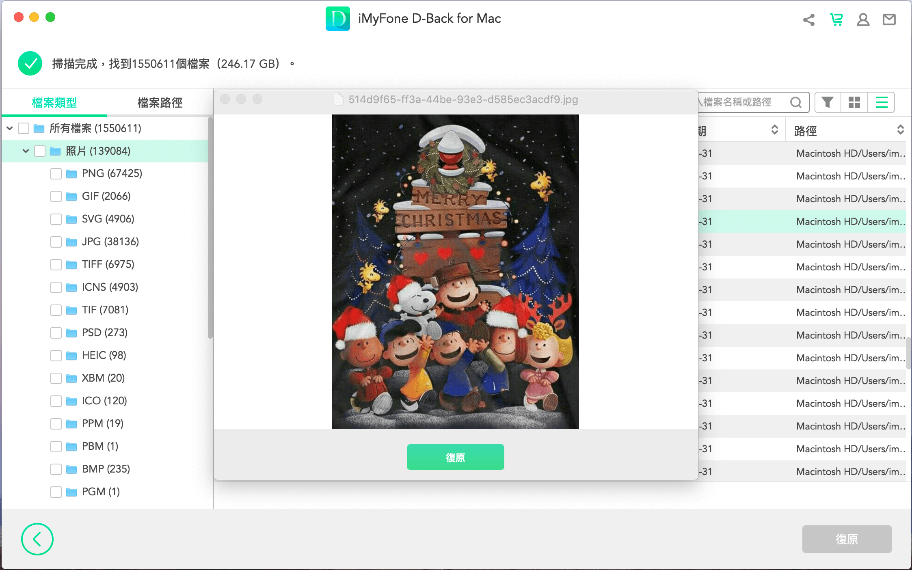Check the PNG (67425) checkbox
Viewport: 912px width, 570px height.
pos(56,174)
